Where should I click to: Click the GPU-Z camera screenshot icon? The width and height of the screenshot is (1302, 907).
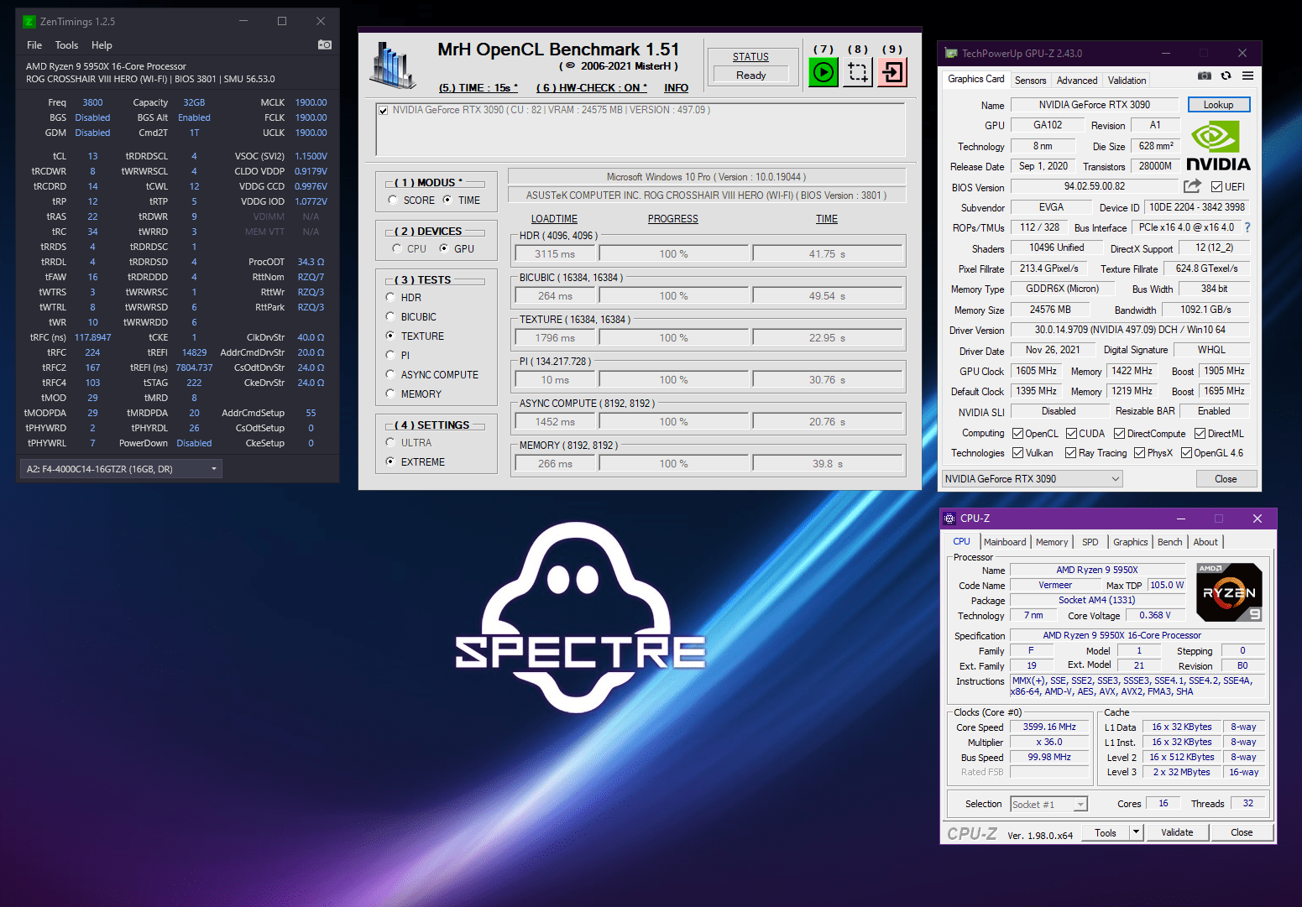(x=1204, y=76)
